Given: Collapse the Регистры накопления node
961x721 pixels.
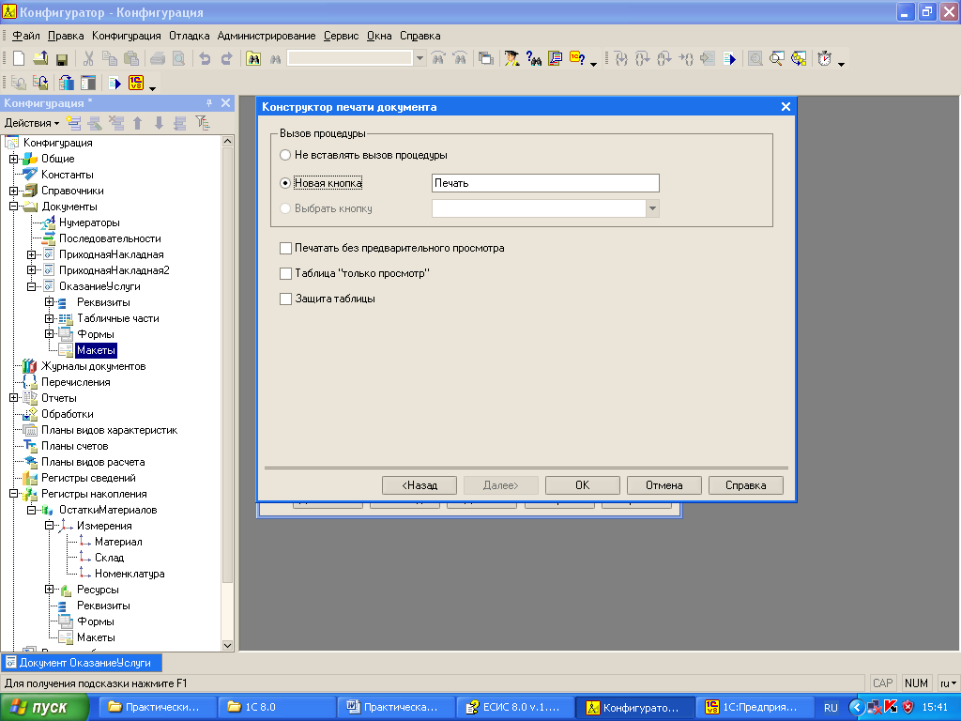Looking at the screenshot, I should [x=13, y=494].
